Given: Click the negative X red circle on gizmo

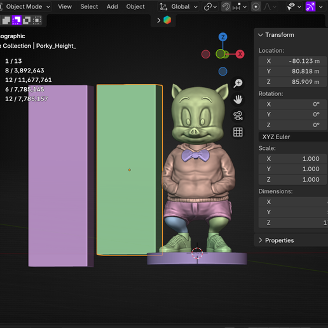Looking at the screenshot, I should [205, 54].
